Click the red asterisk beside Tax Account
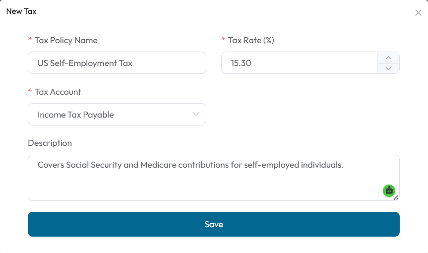Viewport: 428px width, 253px height. [30, 91]
